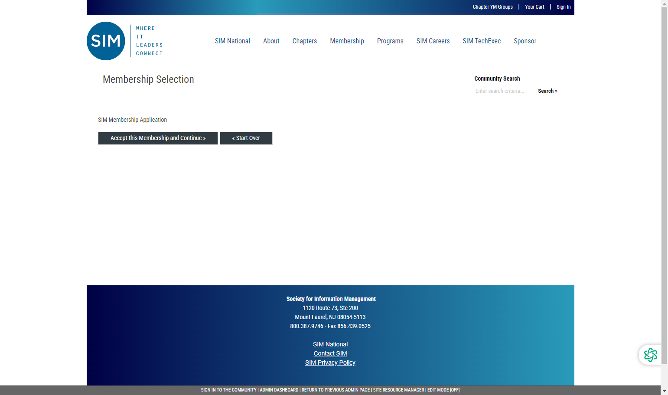This screenshot has height=395, width=668.
Task: Focus the Community Search input field
Action: coord(504,91)
